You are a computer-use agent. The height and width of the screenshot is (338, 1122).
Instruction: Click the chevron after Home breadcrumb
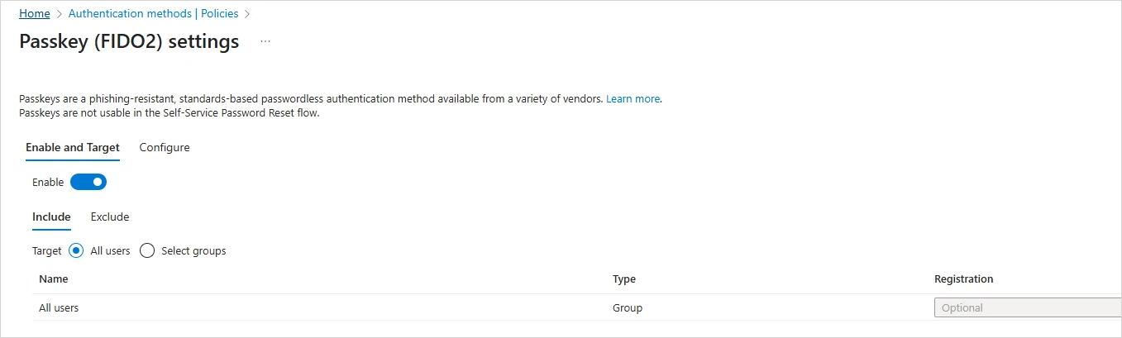click(59, 14)
